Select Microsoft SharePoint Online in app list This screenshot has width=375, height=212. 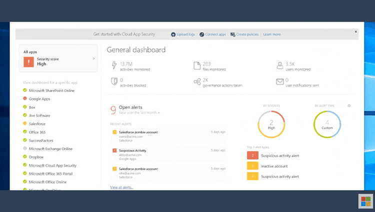tap(51, 90)
